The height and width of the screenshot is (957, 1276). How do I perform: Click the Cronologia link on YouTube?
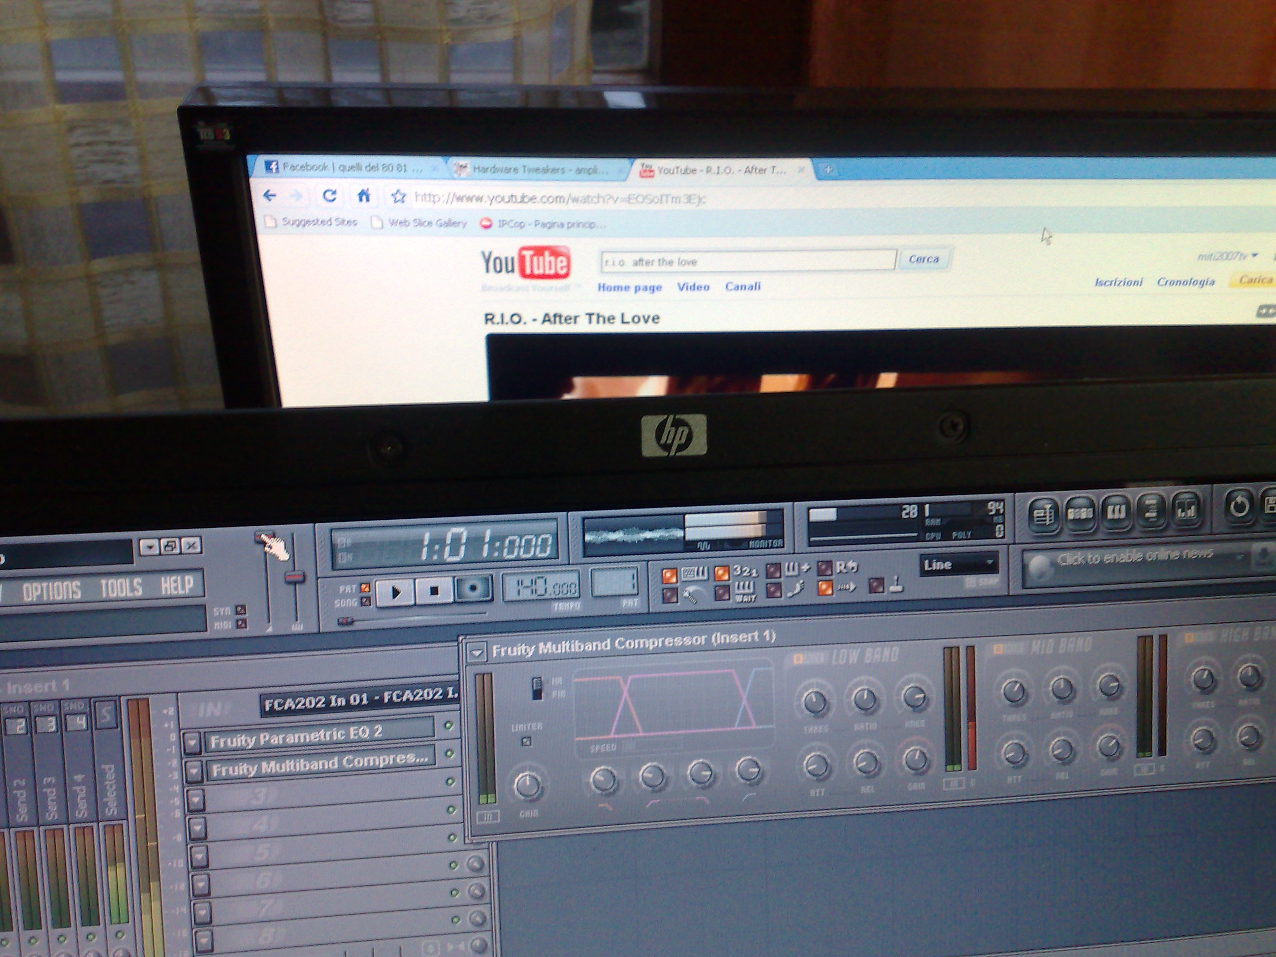tap(1185, 282)
